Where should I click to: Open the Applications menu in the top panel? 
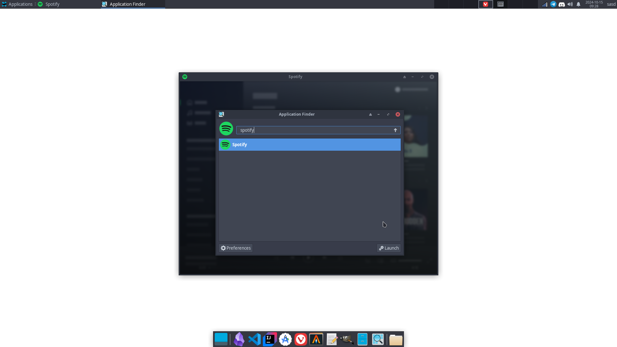point(17,4)
